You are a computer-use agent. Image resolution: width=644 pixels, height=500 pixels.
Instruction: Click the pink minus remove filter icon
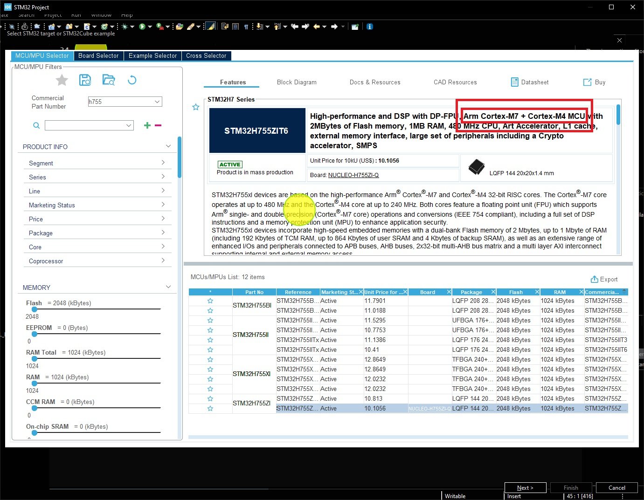(158, 125)
